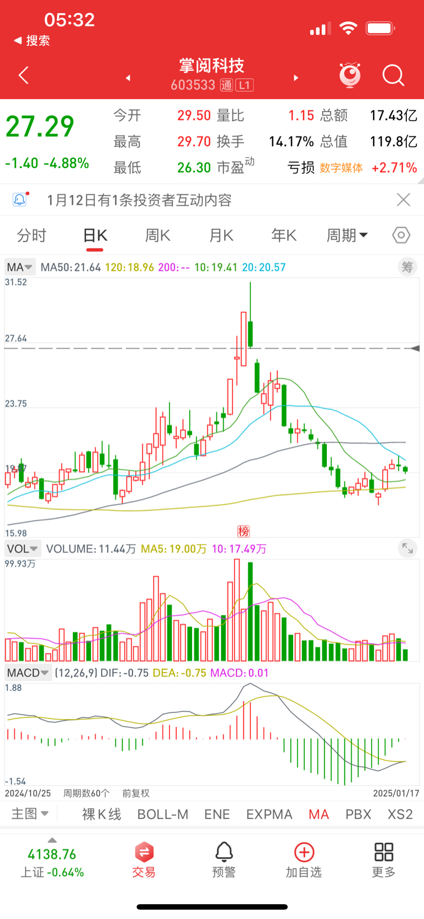The height and width of the screenshot is (919, 424).
Task: Open the 交易 trade icon
Action: point(144,860)
